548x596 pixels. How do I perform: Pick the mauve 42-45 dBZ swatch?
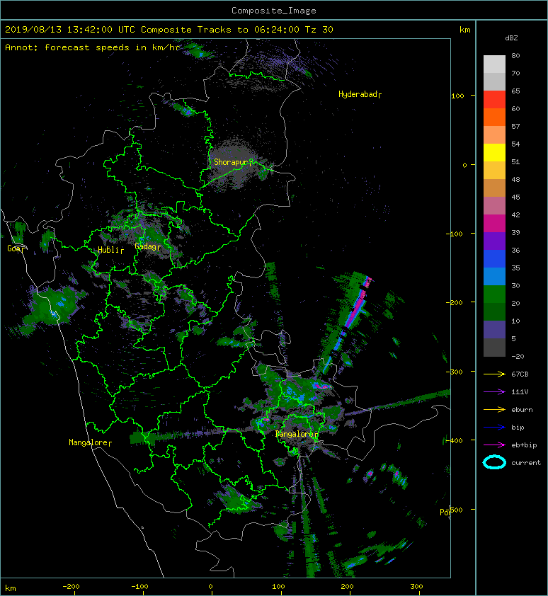point(494,206)
